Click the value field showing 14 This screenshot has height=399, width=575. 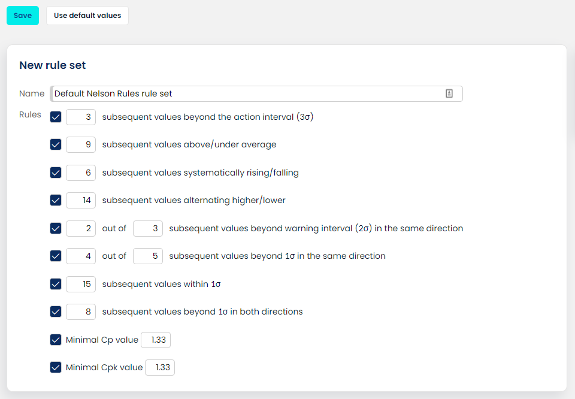(80, 200)
